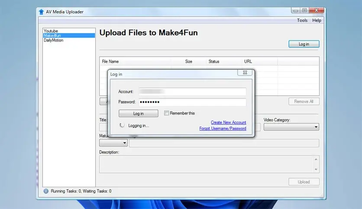Sort by the Status column header
Viewport: 362px width, 209px height.
224,61
